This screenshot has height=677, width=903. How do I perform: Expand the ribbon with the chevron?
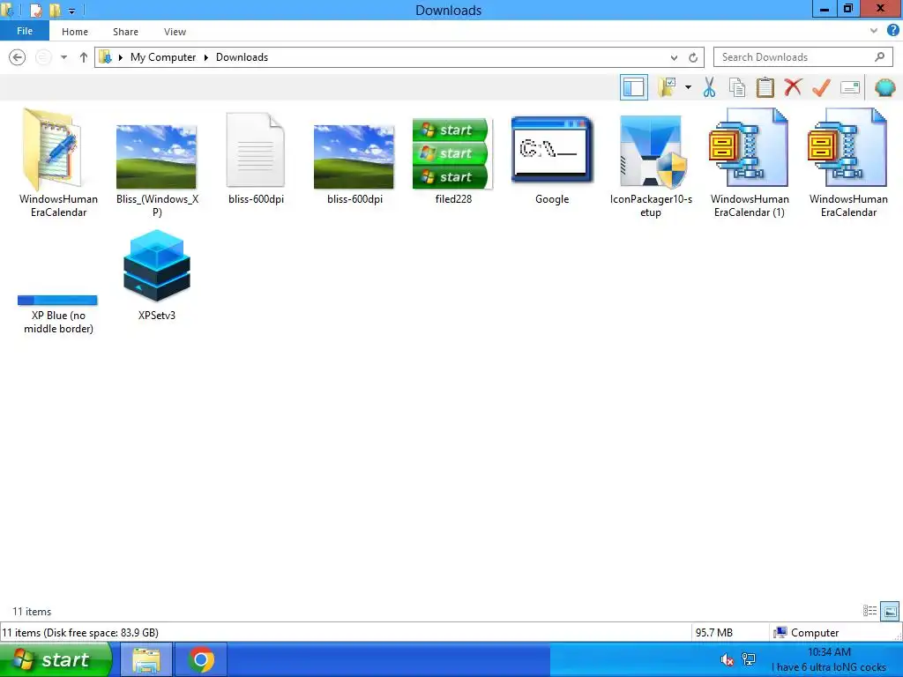[x=874, y=31]
